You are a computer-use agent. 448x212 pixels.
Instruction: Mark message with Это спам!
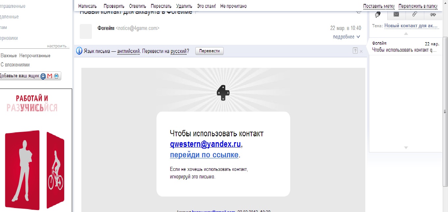206,6
